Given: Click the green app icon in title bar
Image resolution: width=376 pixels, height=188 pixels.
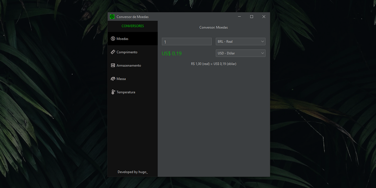Looking at the screenshot, I should [x=112, y=17].
